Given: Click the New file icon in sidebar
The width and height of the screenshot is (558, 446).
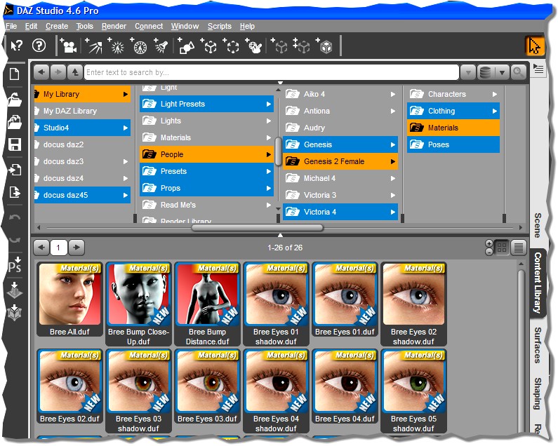Looking at the screenshot, I should [x=15, y=74].
